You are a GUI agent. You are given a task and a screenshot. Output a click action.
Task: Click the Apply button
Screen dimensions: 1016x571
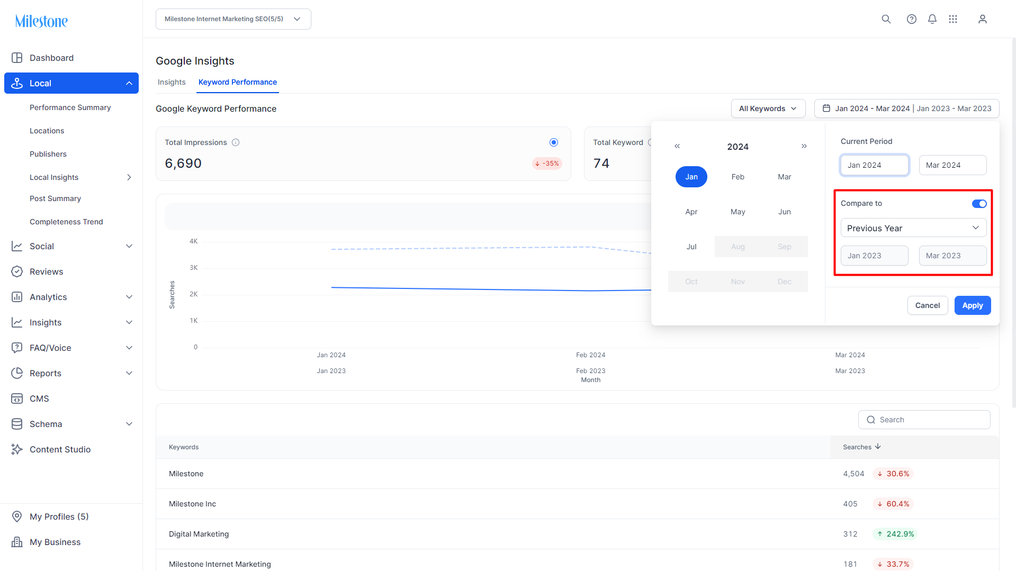(x=973, y=305)
